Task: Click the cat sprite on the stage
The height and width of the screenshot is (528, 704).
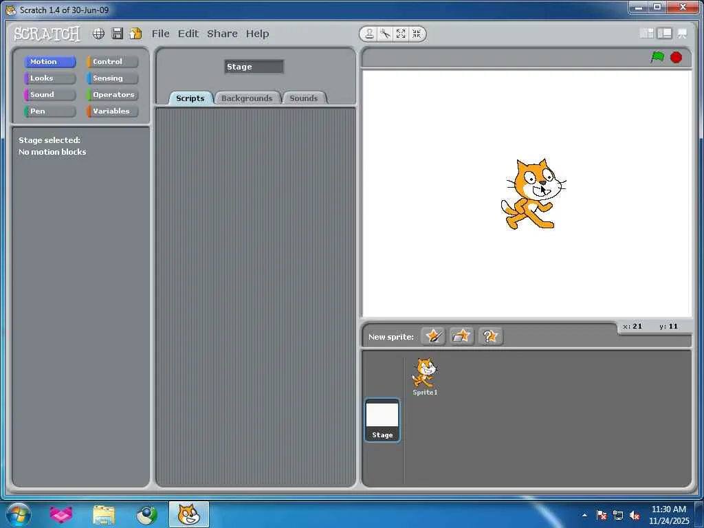Action: click(533, 194)
